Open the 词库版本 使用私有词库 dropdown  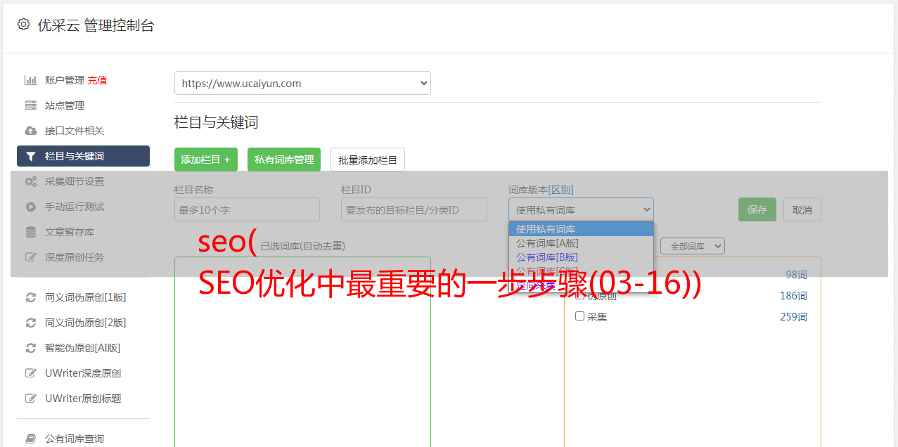click(x=581, y=209)
